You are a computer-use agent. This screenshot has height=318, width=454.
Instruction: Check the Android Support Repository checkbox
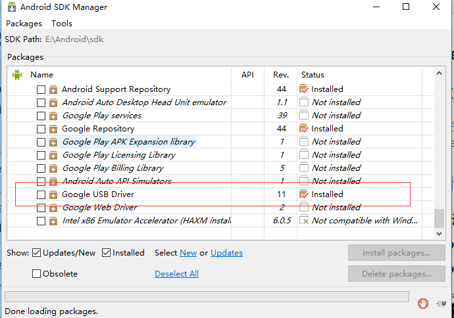41,89
